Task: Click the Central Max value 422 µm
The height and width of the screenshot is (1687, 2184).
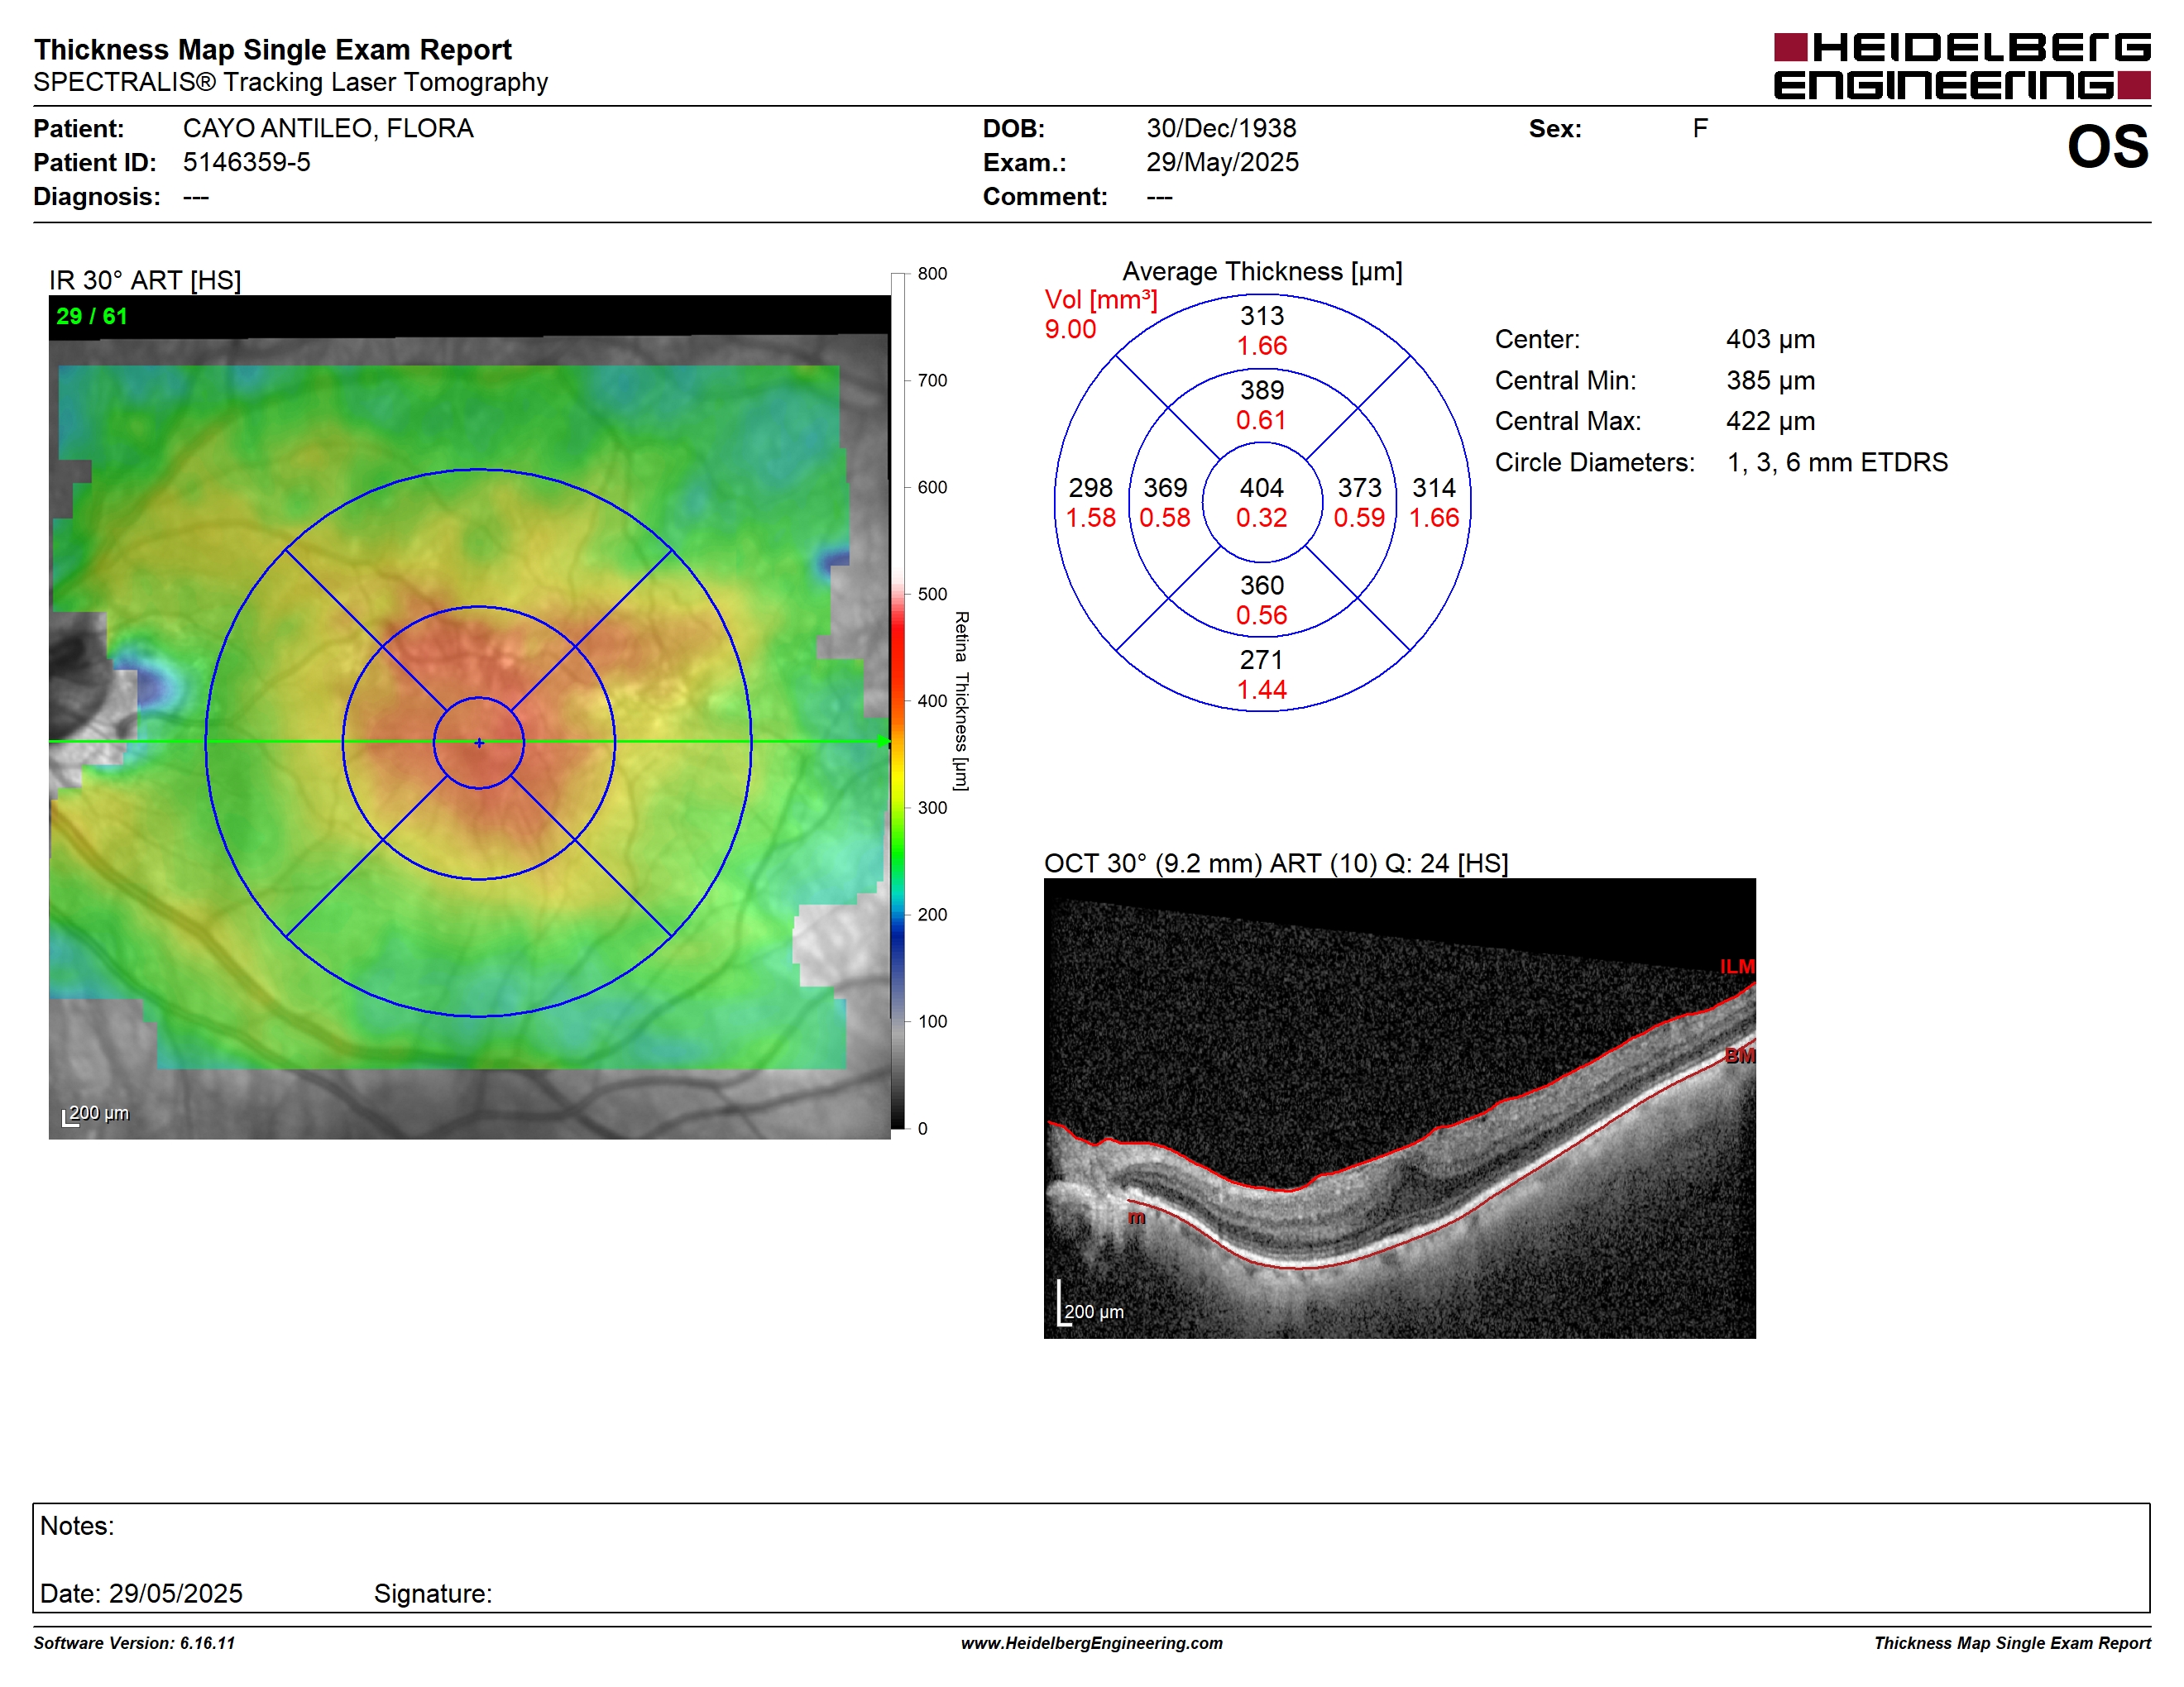Action: 1770,421
